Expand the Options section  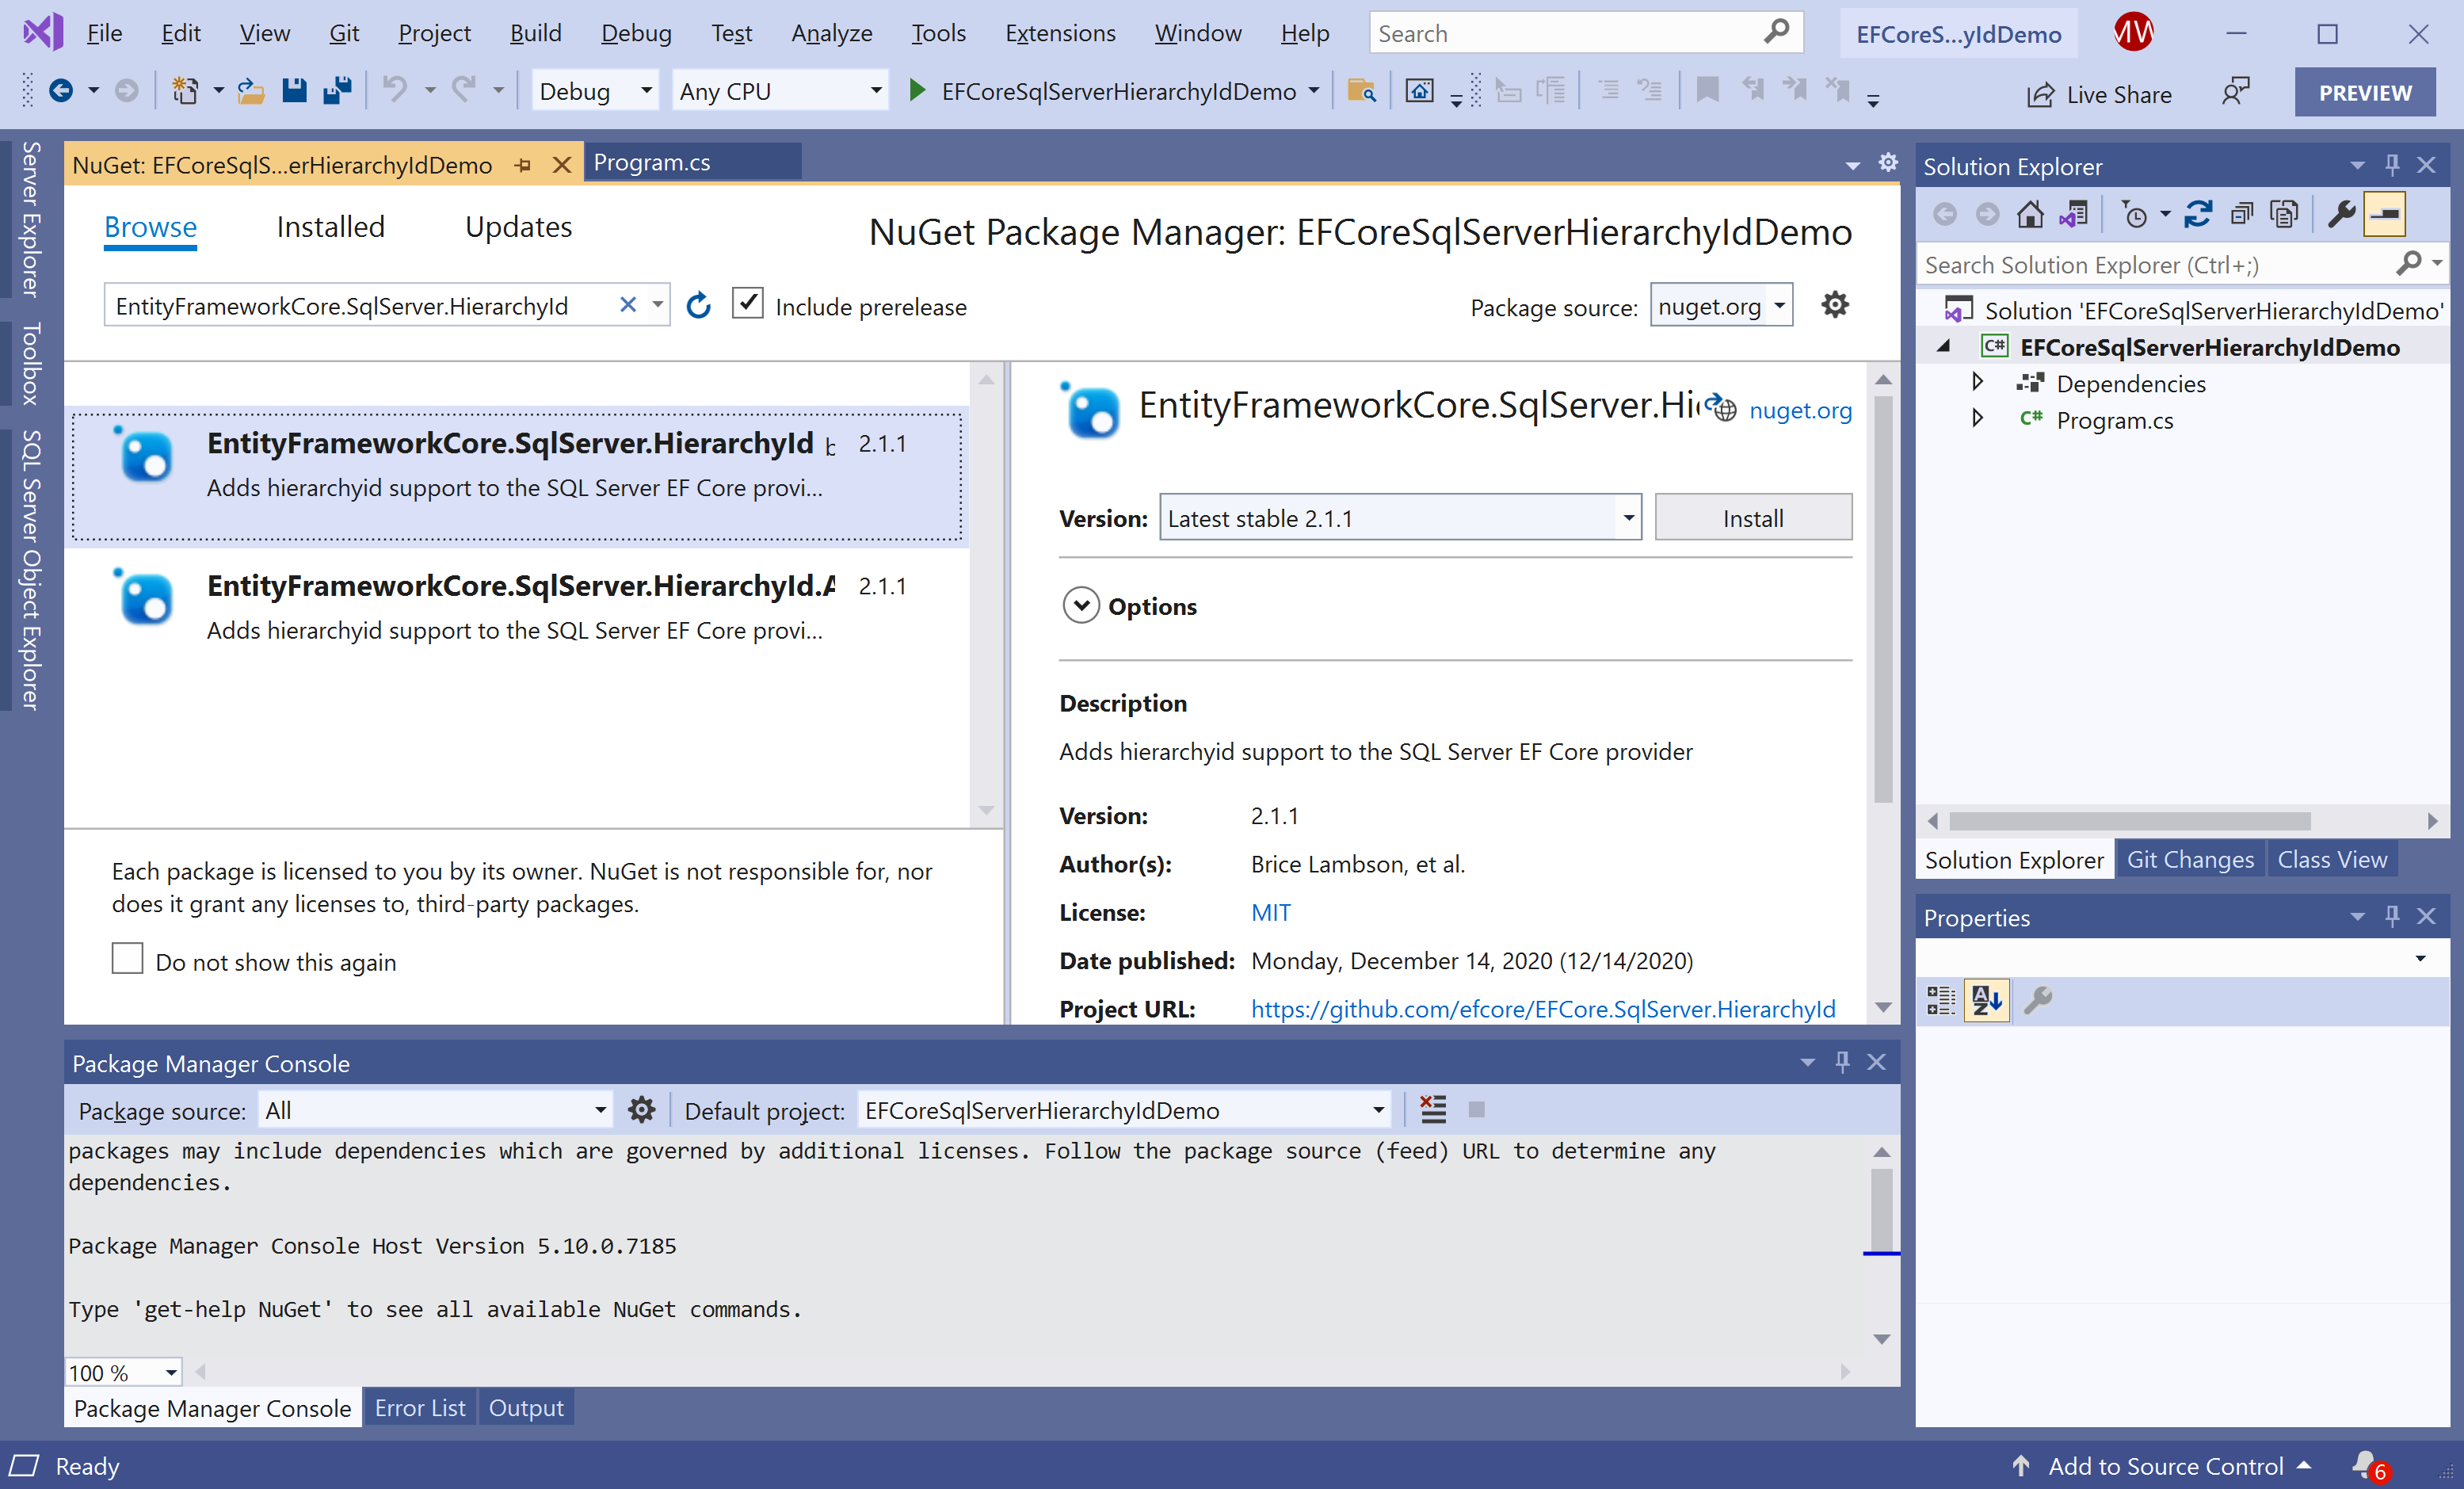click(x=1081, y=606)
